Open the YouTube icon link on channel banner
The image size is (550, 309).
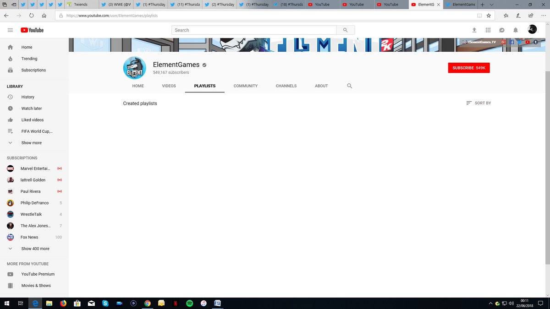pyautogui.click(x=528, y=42)
